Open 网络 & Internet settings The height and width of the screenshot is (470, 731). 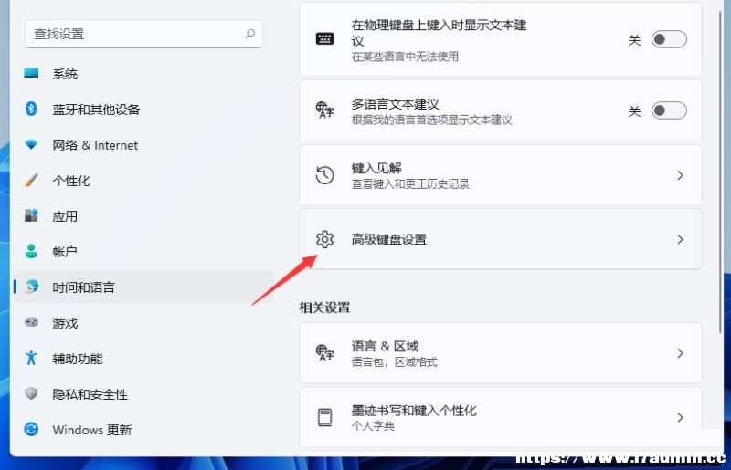pyautogui.click(x=143, y=145)
